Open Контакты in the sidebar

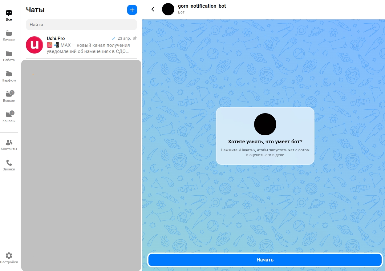tap(9, 145)
